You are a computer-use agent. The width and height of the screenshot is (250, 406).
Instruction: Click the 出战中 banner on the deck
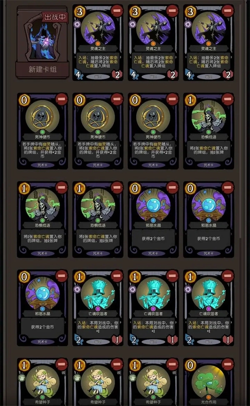point(55,18)
